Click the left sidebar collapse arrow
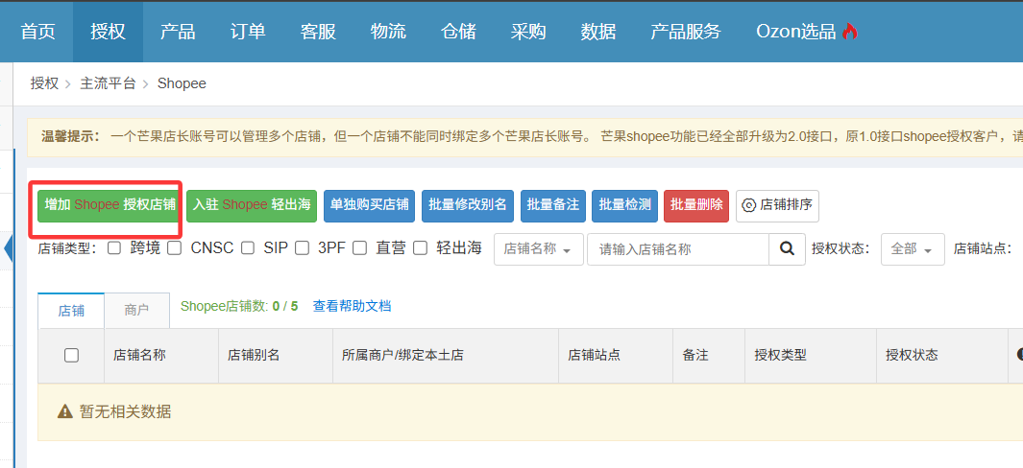 coord(9,249)
